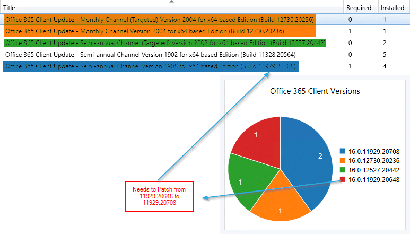This screenshot has width=410, height=234.
Task: Click the Installed value 5 in Version 1902 row
Action: [384, 54]
